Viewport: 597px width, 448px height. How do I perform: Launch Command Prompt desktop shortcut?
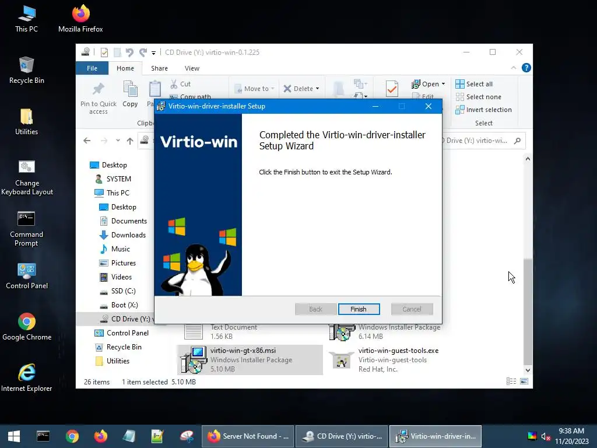pos(26,229)
